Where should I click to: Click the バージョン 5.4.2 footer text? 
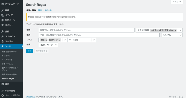point(176,97)
